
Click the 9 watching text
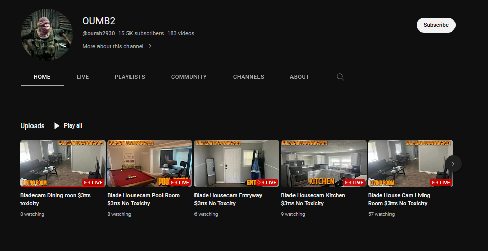pos(293,214)
